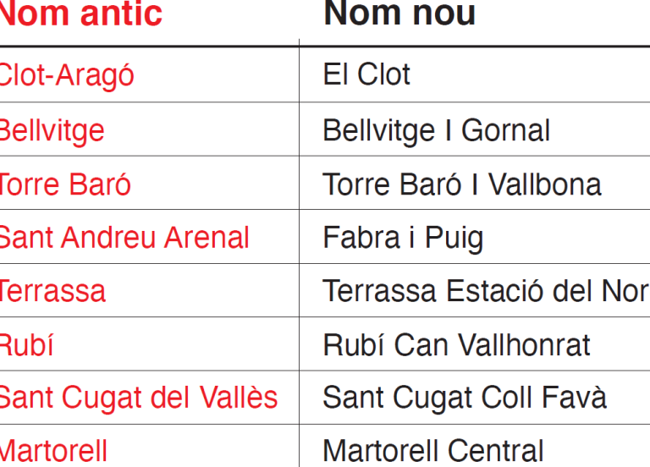The image size is (650, 467).
Task: Click the 'Bellvitge I Gornal' cell
Action: [436, 131]
